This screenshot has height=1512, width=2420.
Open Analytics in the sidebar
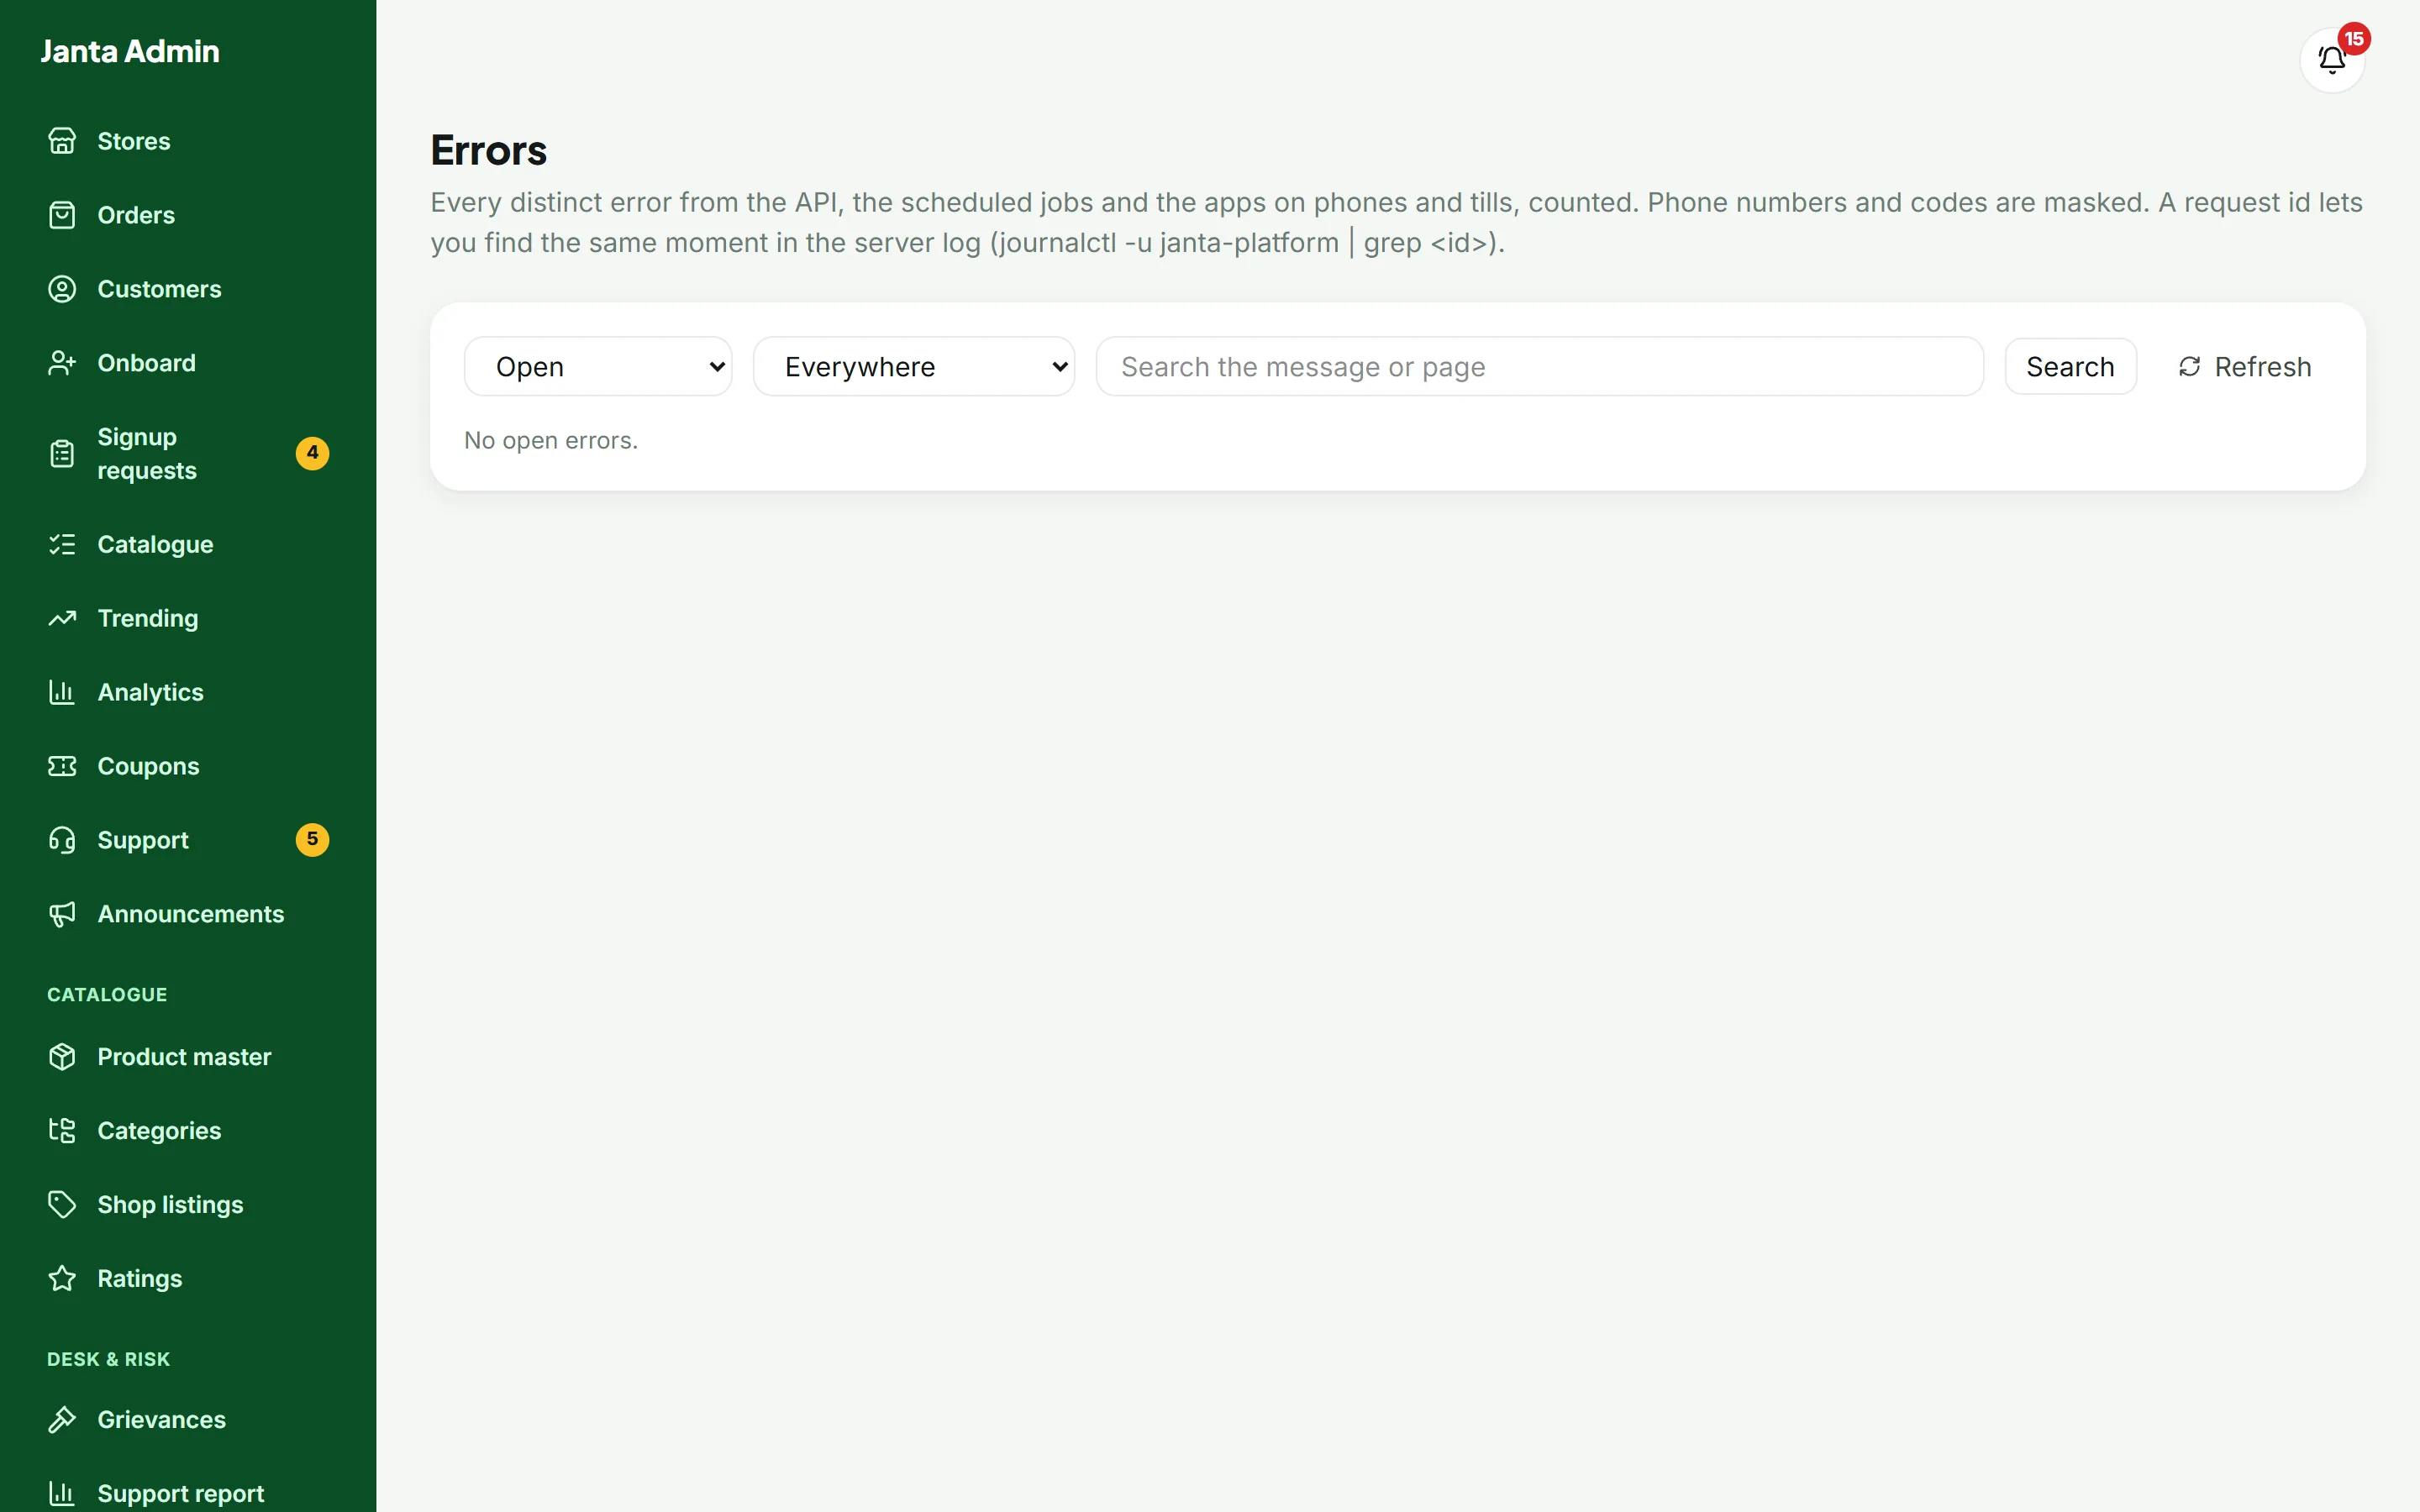(188, 692)
